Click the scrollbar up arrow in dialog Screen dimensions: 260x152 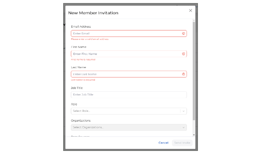(194, 21)
